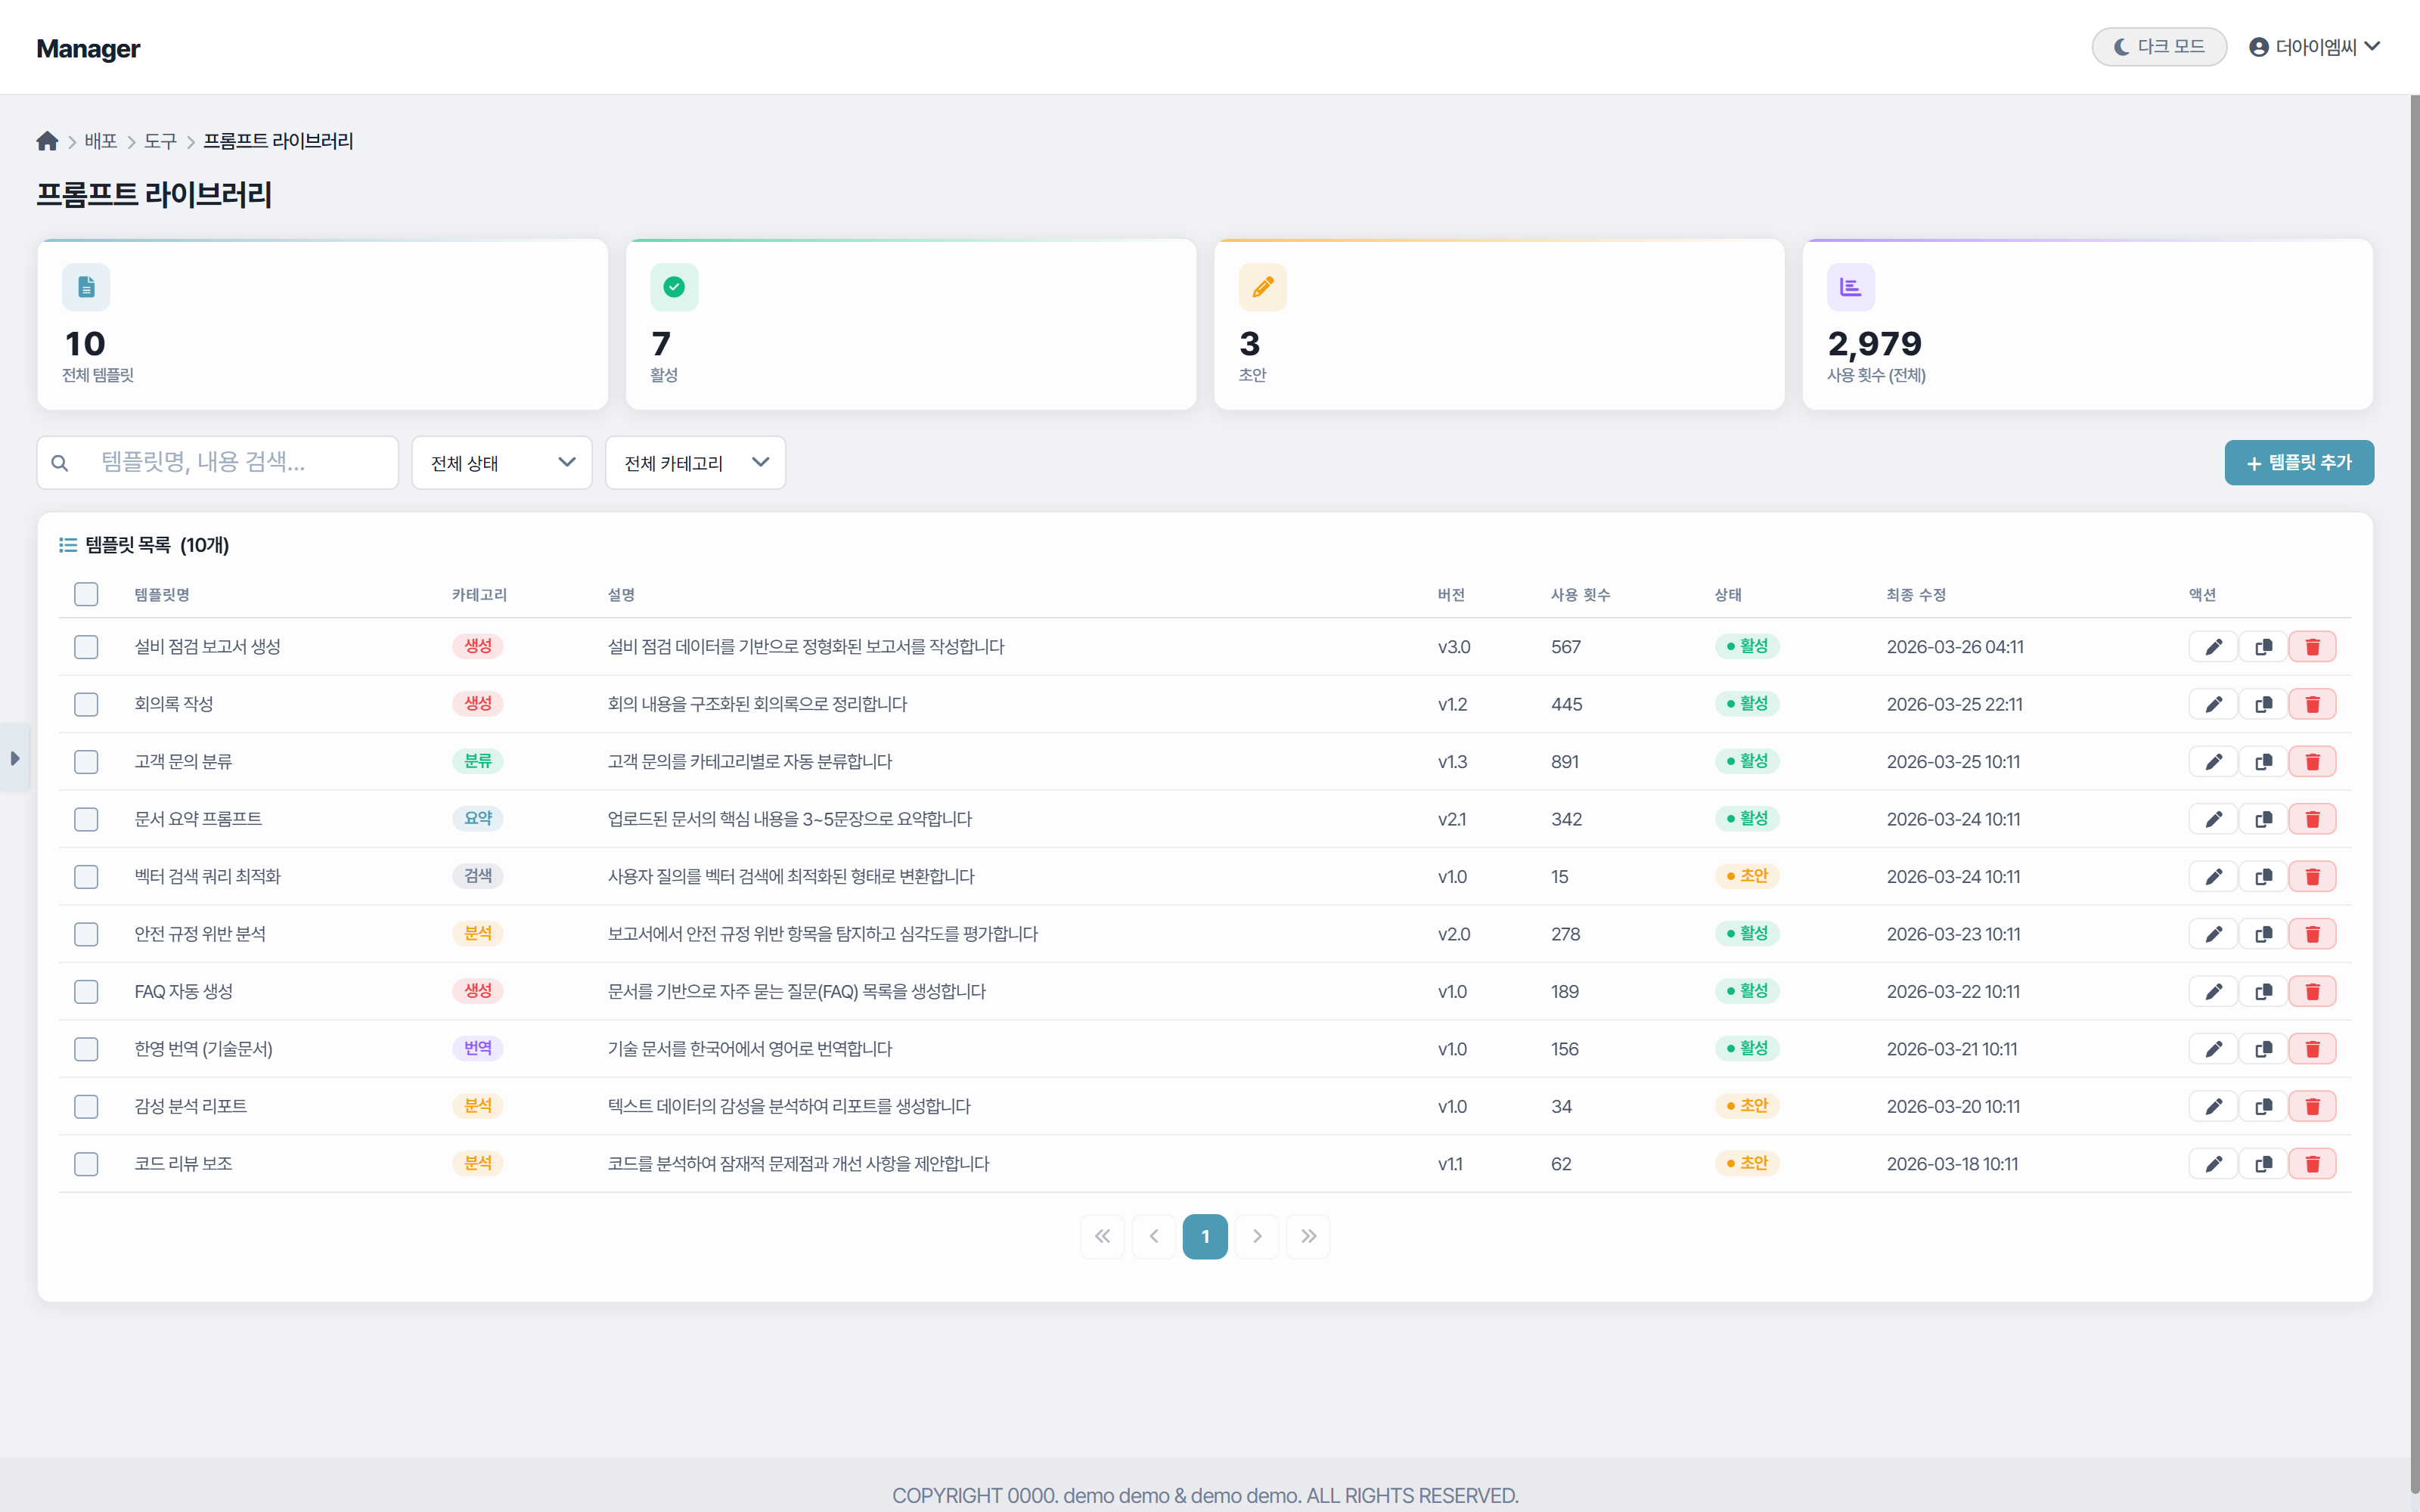Select all templates with header checkbox
2420x1512 pixels.
86,595
